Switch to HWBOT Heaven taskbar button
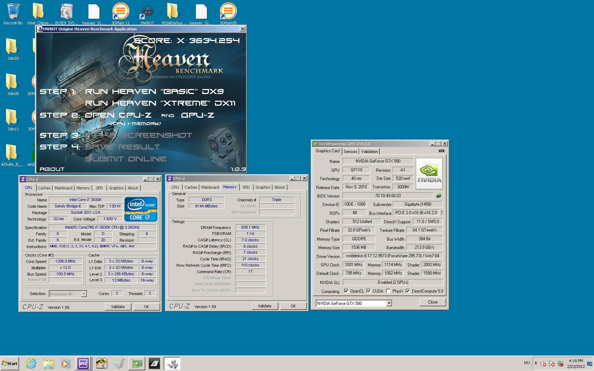This screenshot has width=594, height=371. coord(172,363)
